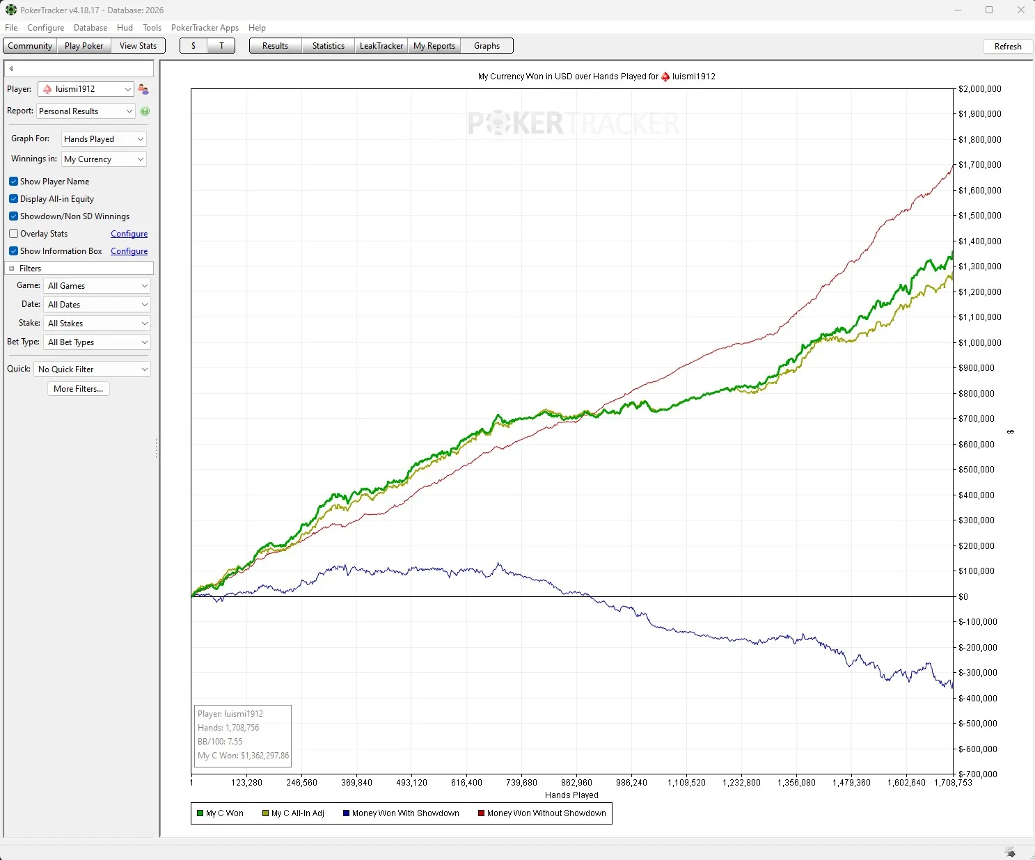Open the File menu
The height and width of the screenshot is (860, 1035).
11,28
